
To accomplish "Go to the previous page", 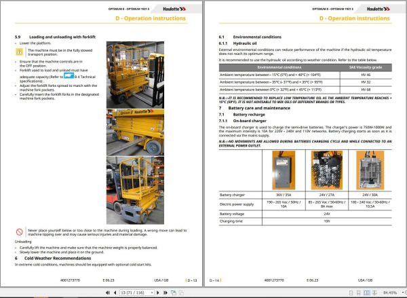I will click(115, 293).
